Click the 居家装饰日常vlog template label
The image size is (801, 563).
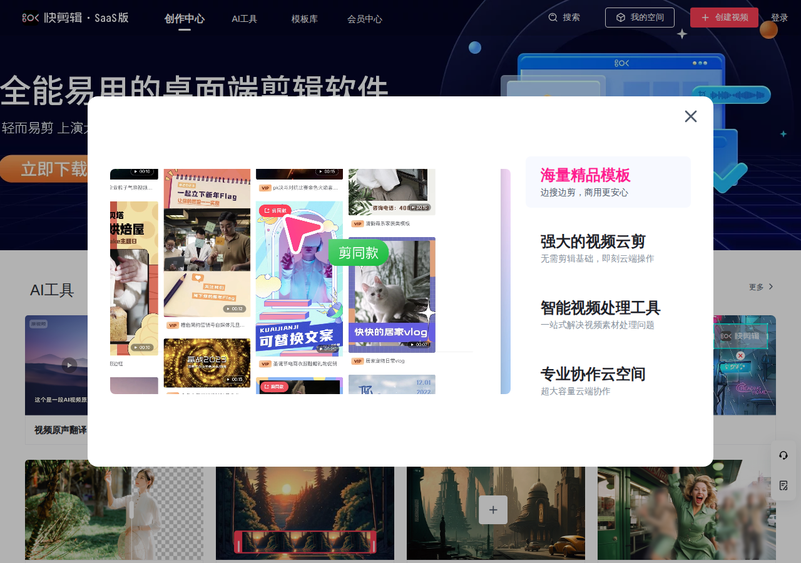pos(385,361)
